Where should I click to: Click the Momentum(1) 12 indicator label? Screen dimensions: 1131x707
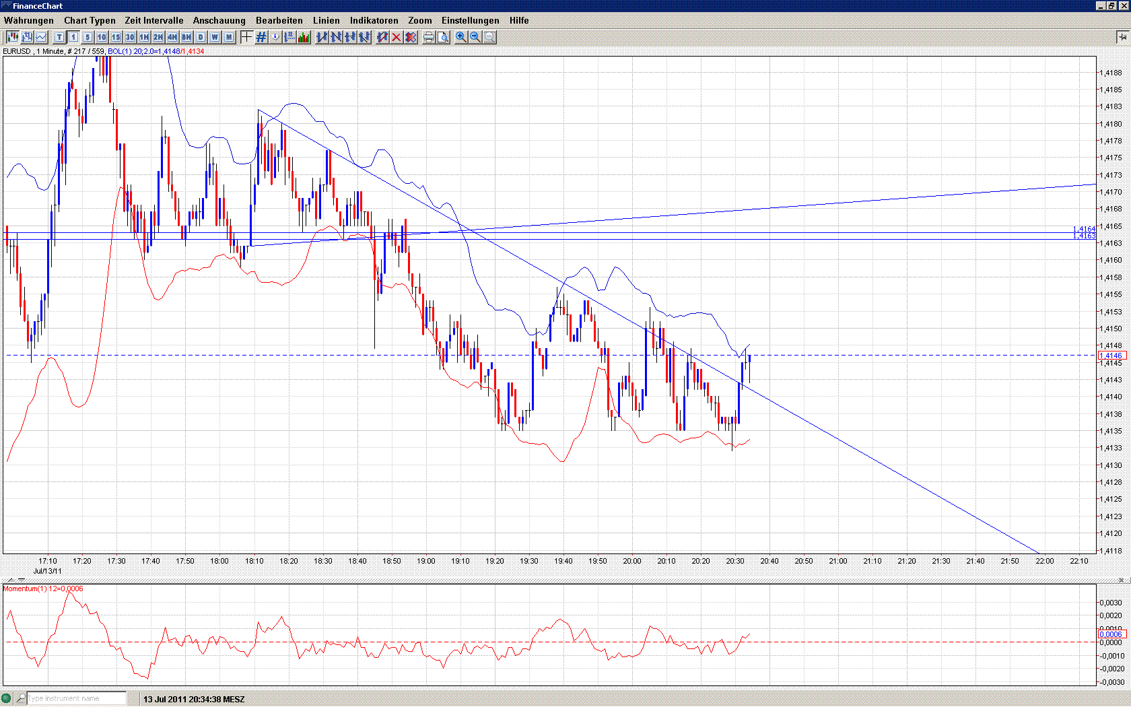point(43,588)
